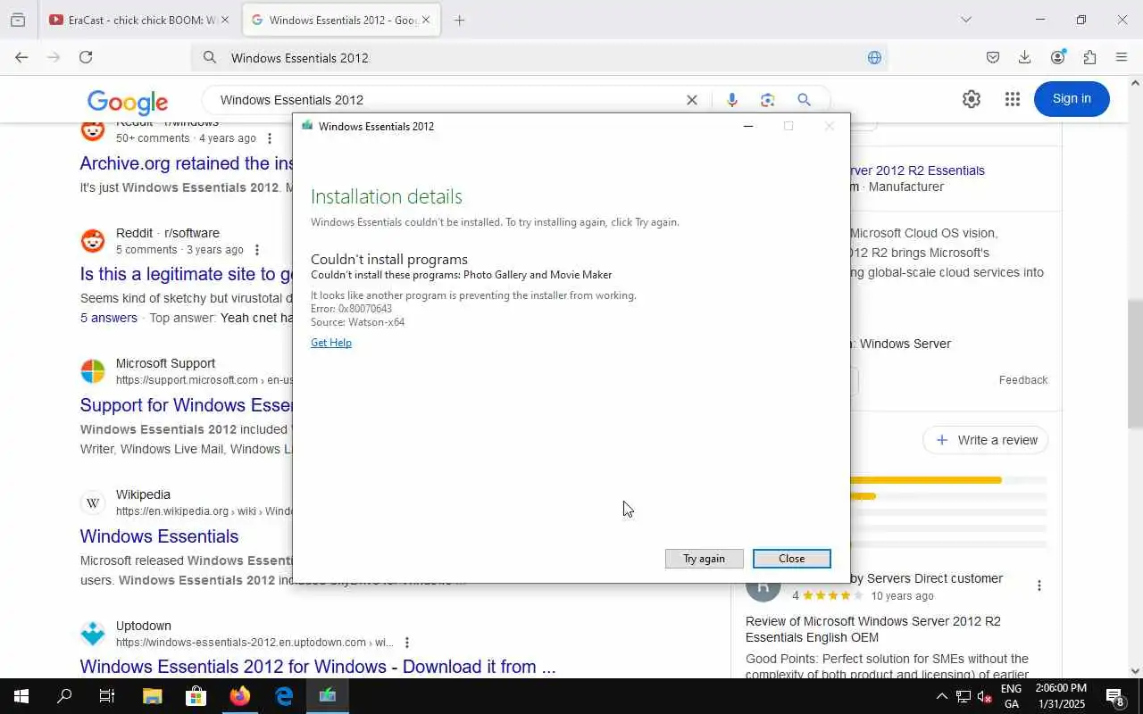Minimize the Windows Essentials 2012 installer window
Screen dimensions: 1143x714
tap(748, 126)
